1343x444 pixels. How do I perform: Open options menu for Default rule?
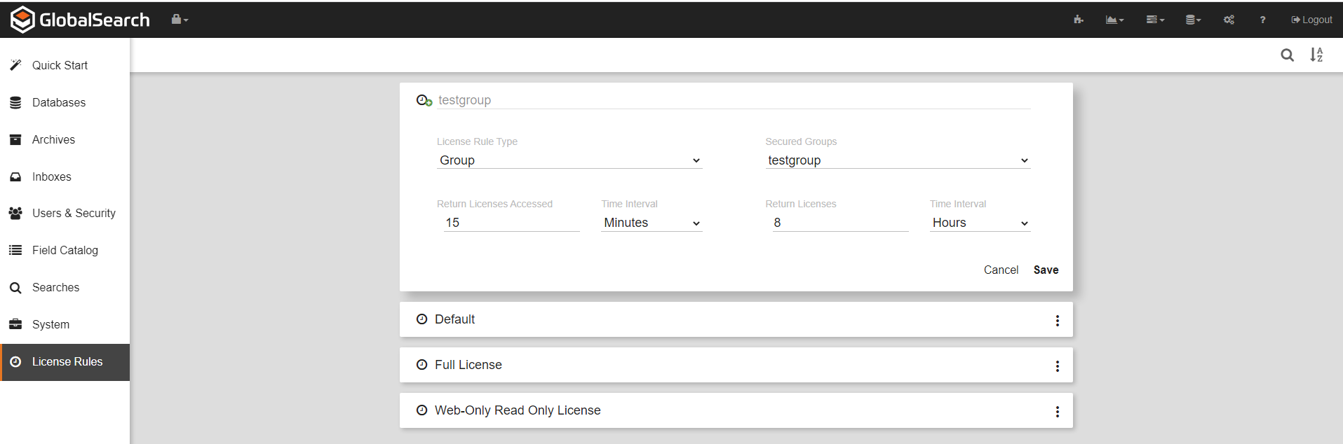point(1058,320)
